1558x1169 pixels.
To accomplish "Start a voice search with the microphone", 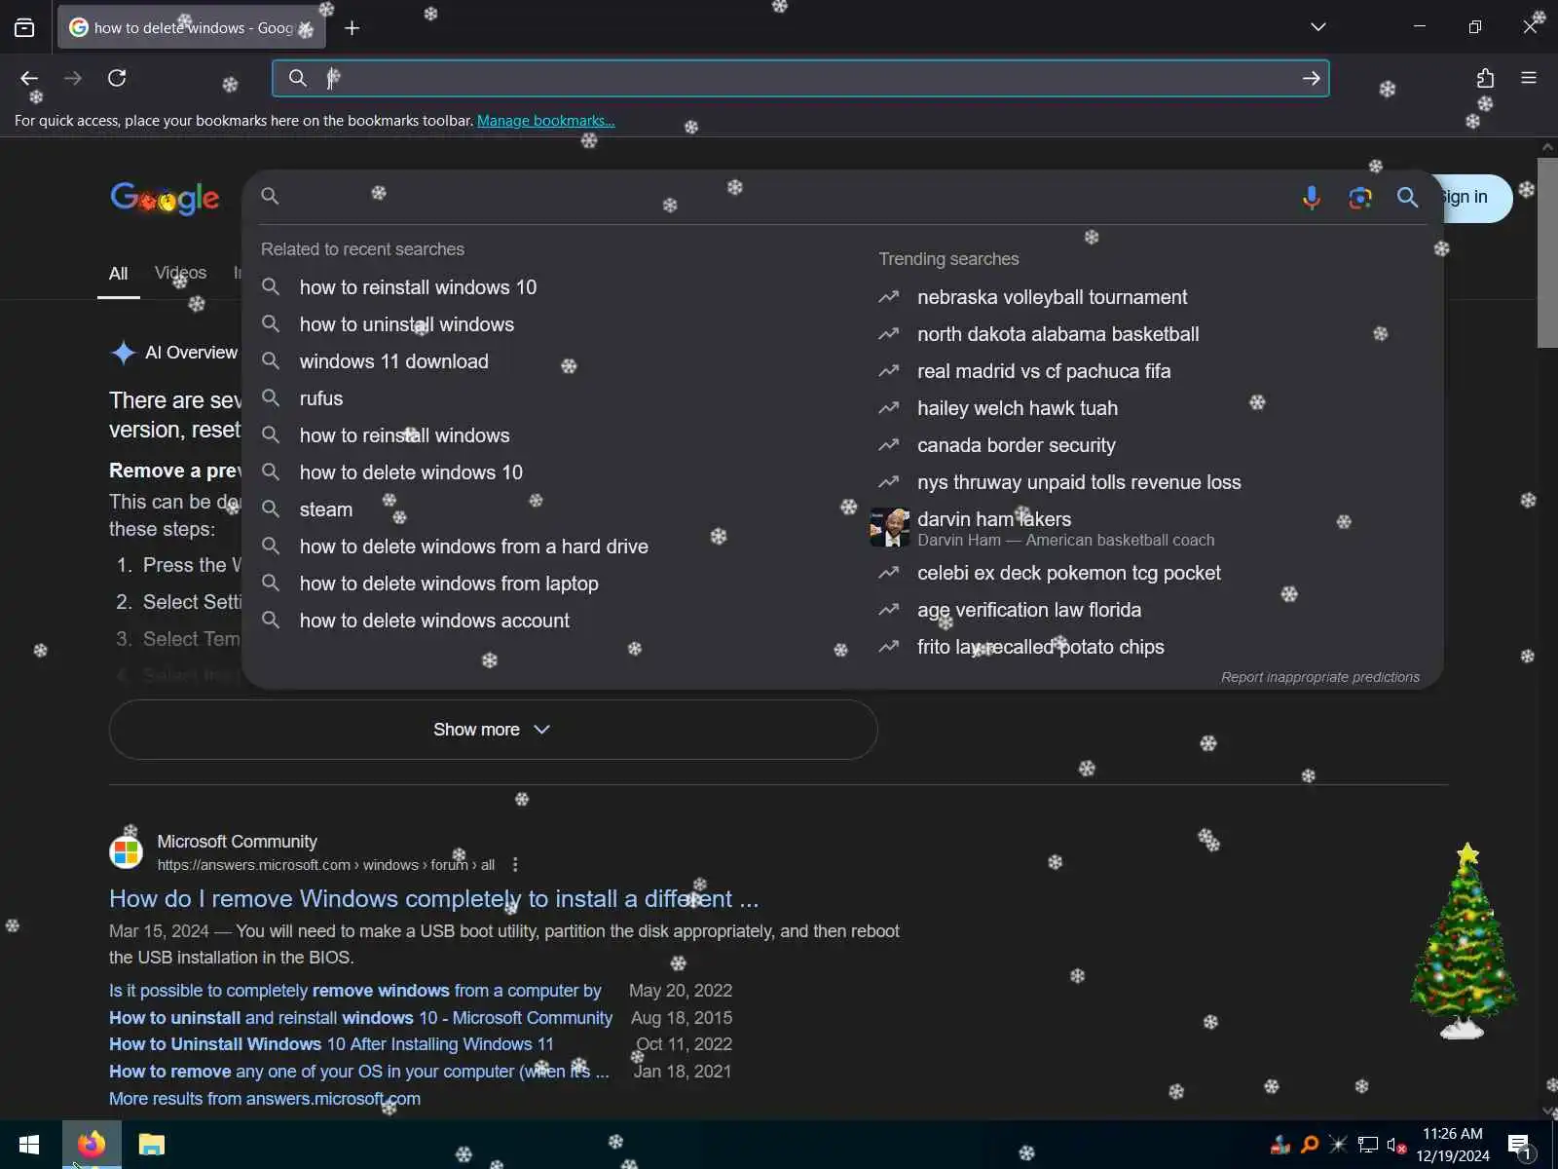I will click(1312, 197).
